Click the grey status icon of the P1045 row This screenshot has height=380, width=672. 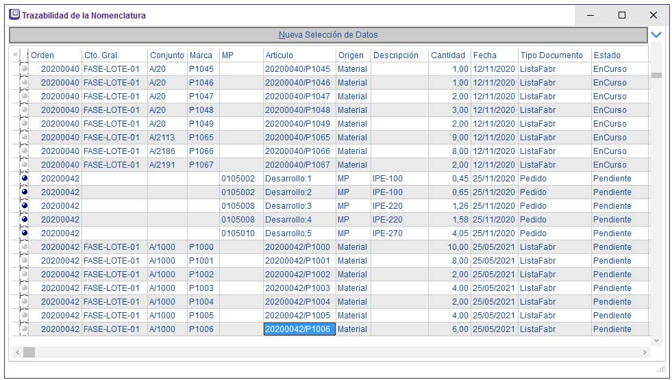coord(25,68)
